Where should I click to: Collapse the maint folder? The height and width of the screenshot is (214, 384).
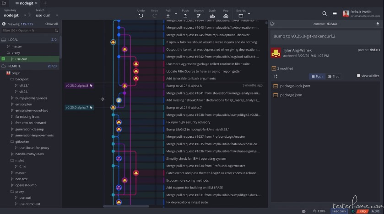pos(17,160)
